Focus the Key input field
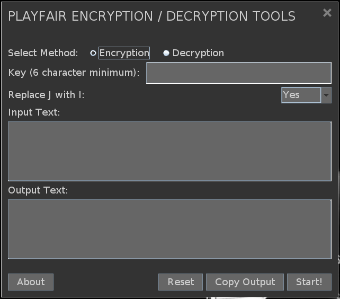Image resolution: width=340 pixels, height=299 pixels. [x=238, y=73]
